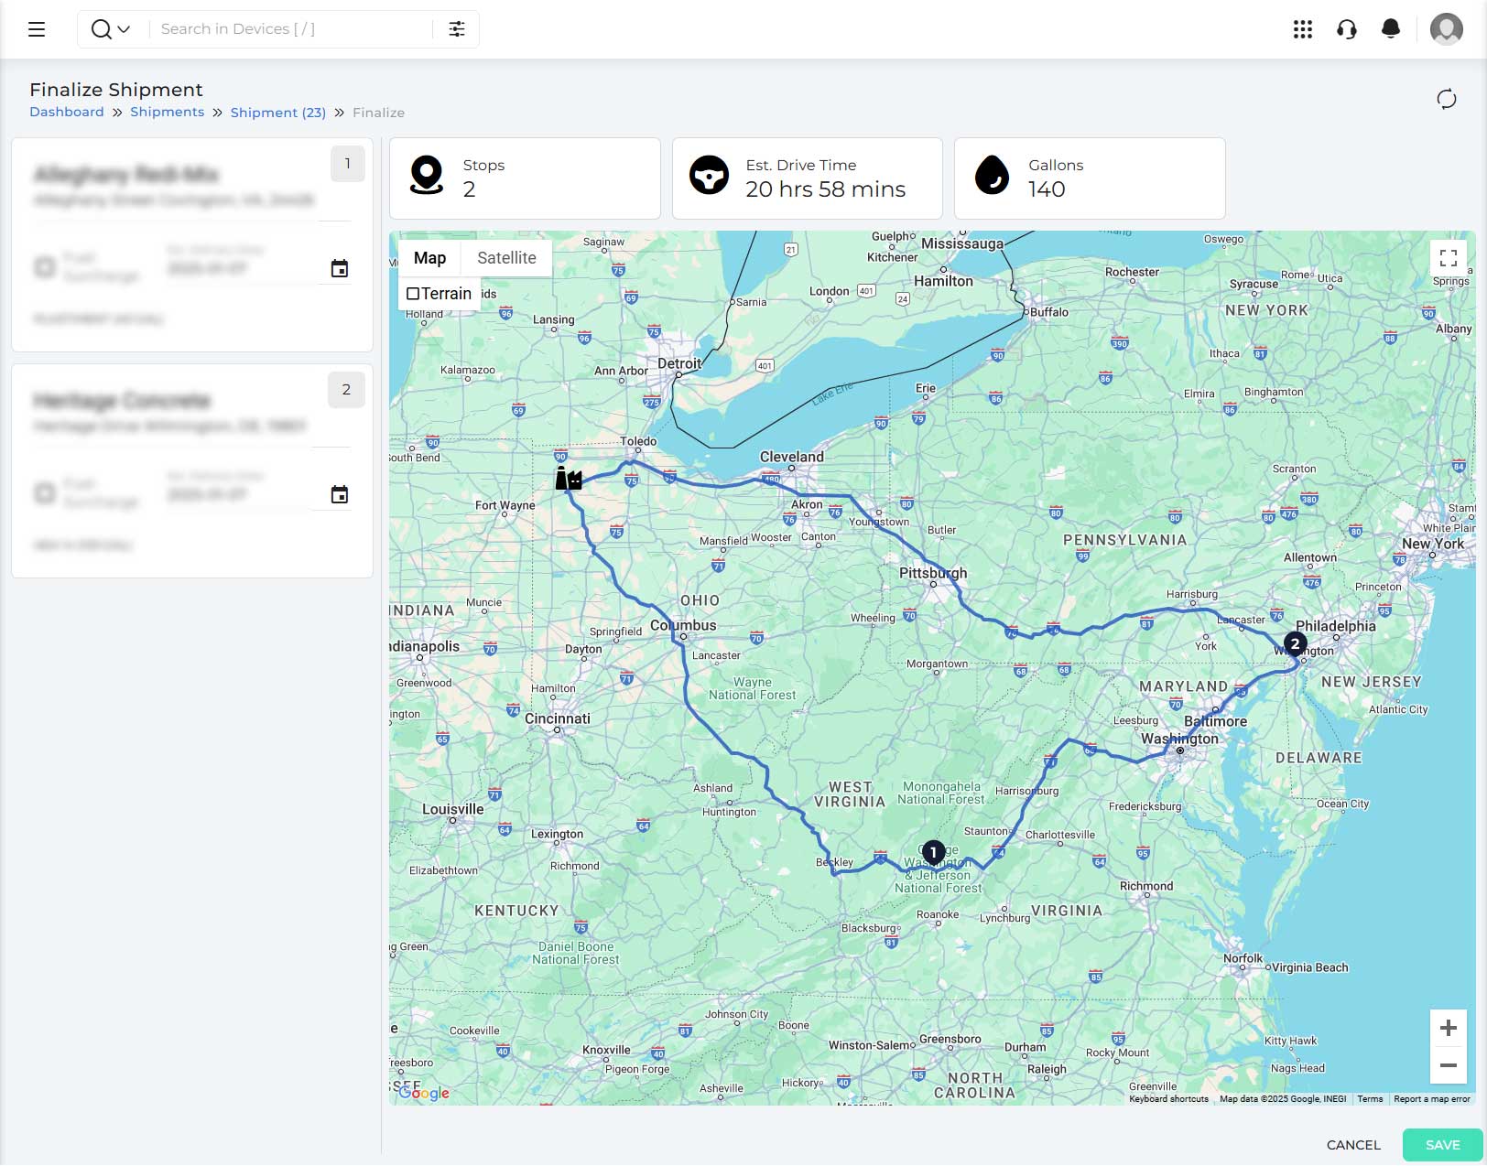Open delivery date calendar for stop 2
Screen dimensions: 1487x1166
point(339,494)
